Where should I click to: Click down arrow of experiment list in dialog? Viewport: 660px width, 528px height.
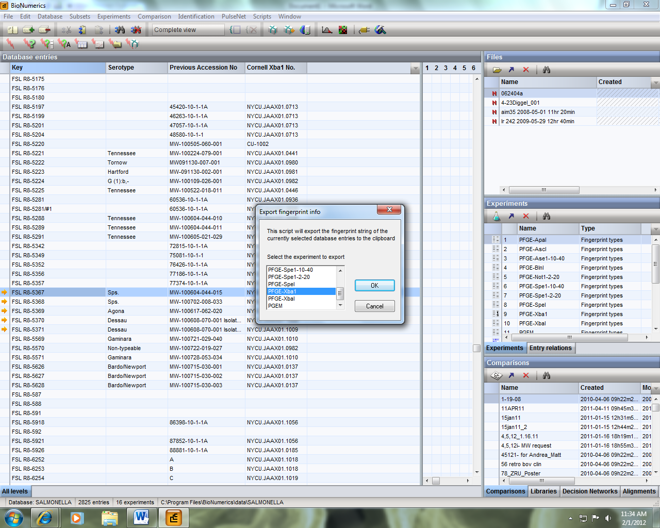click(x=340, y=305)
